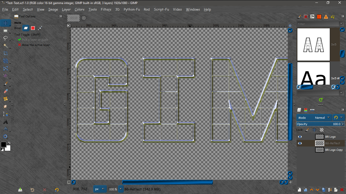
Task: Reset tool options to default values
Action: coord(57,190)
